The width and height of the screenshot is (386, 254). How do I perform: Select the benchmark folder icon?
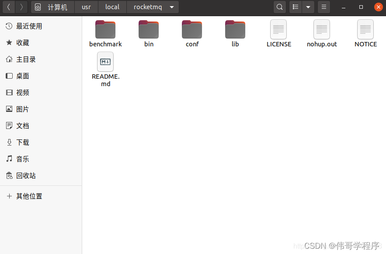point(105,29)
